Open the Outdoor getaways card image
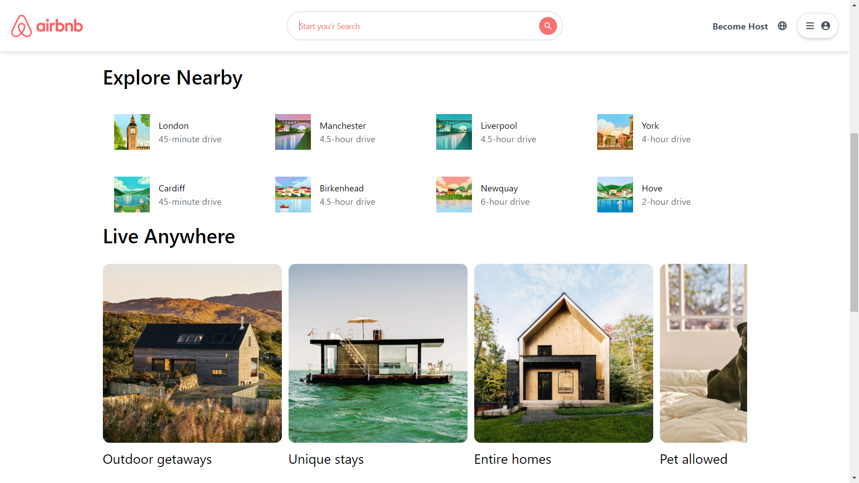The width and height of the screenshot is (859, 483). (x=192, y=353)
